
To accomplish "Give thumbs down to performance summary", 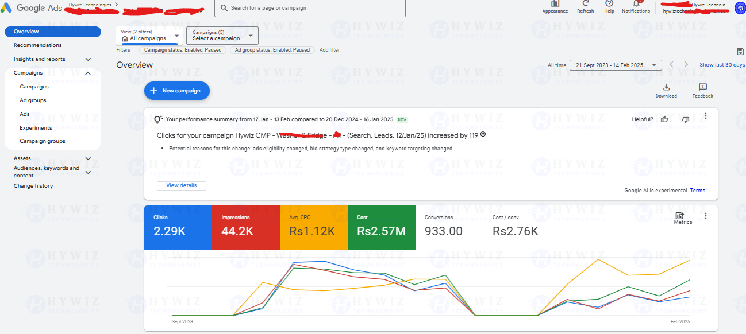I will (x=685, y=119).
